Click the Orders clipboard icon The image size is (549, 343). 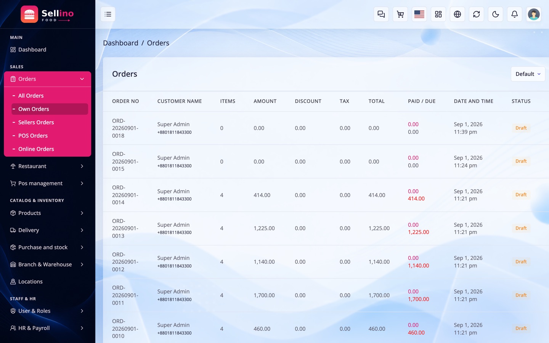point(13,79)
